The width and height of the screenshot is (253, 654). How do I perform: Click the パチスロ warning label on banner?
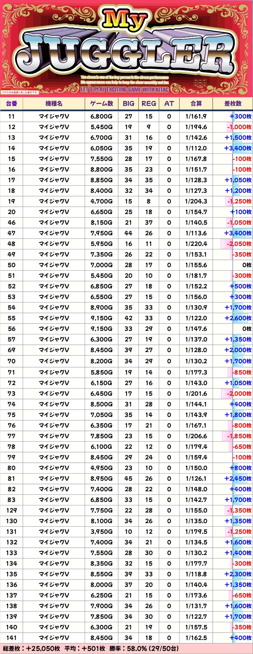tap(20, 92)
